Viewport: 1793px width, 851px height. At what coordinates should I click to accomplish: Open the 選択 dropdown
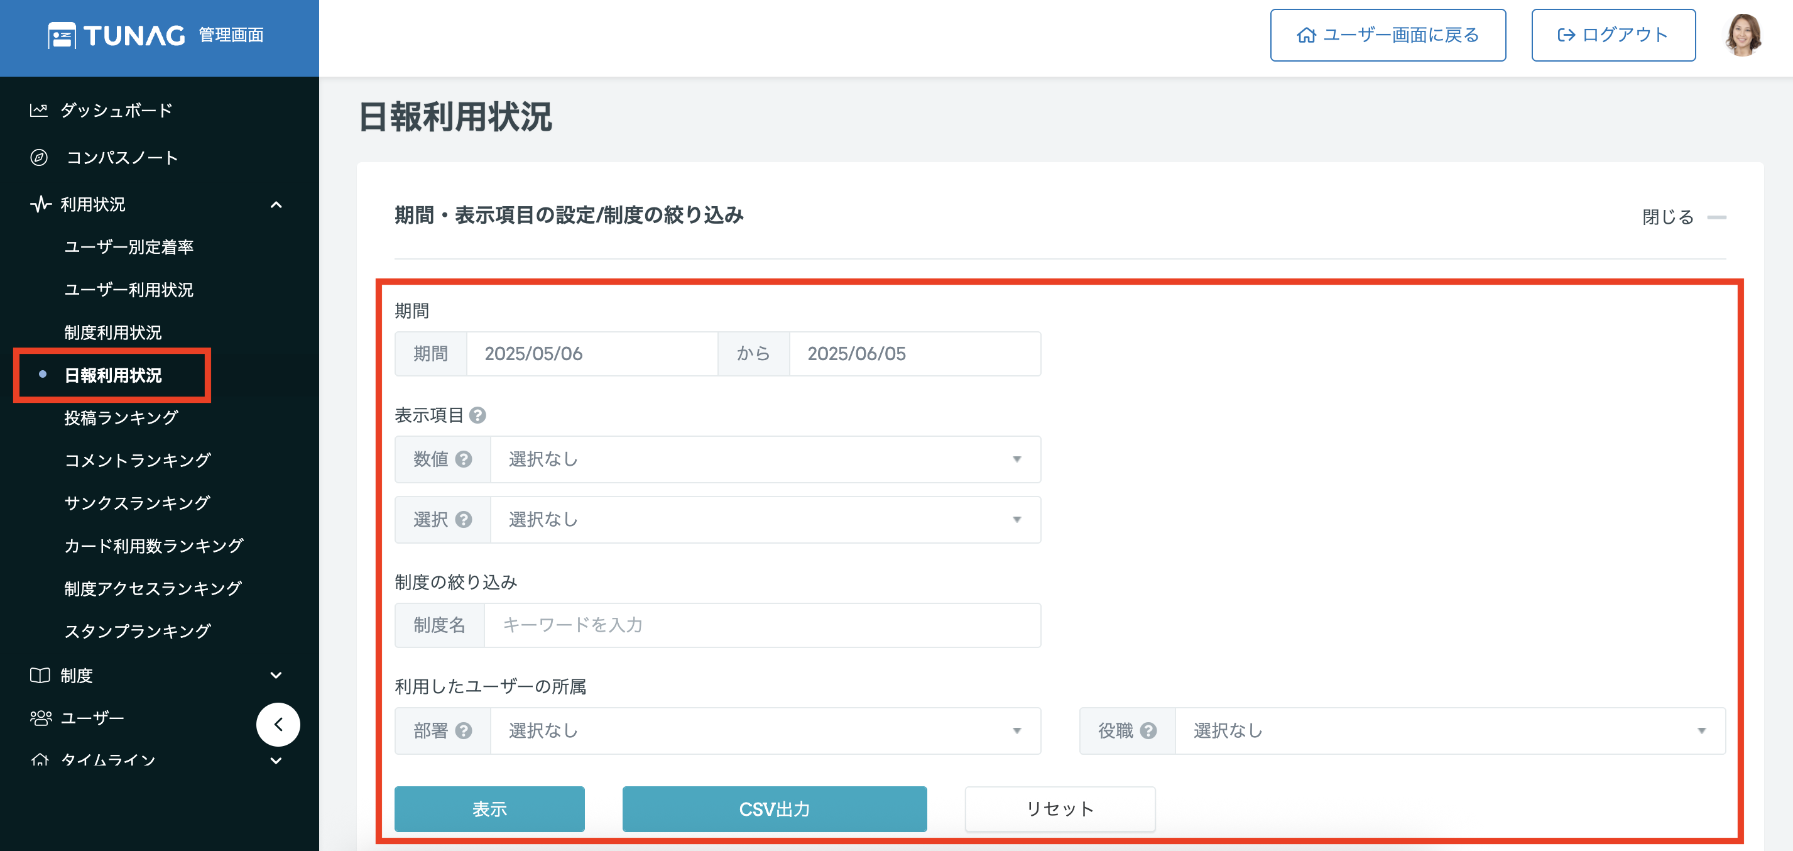coord(765,520)
